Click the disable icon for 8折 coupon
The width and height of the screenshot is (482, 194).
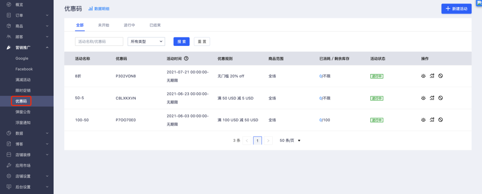[440, 76]
